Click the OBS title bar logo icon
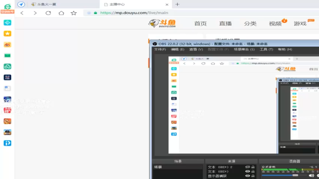This screenshot has height=179, width=319. click(155, 44)
